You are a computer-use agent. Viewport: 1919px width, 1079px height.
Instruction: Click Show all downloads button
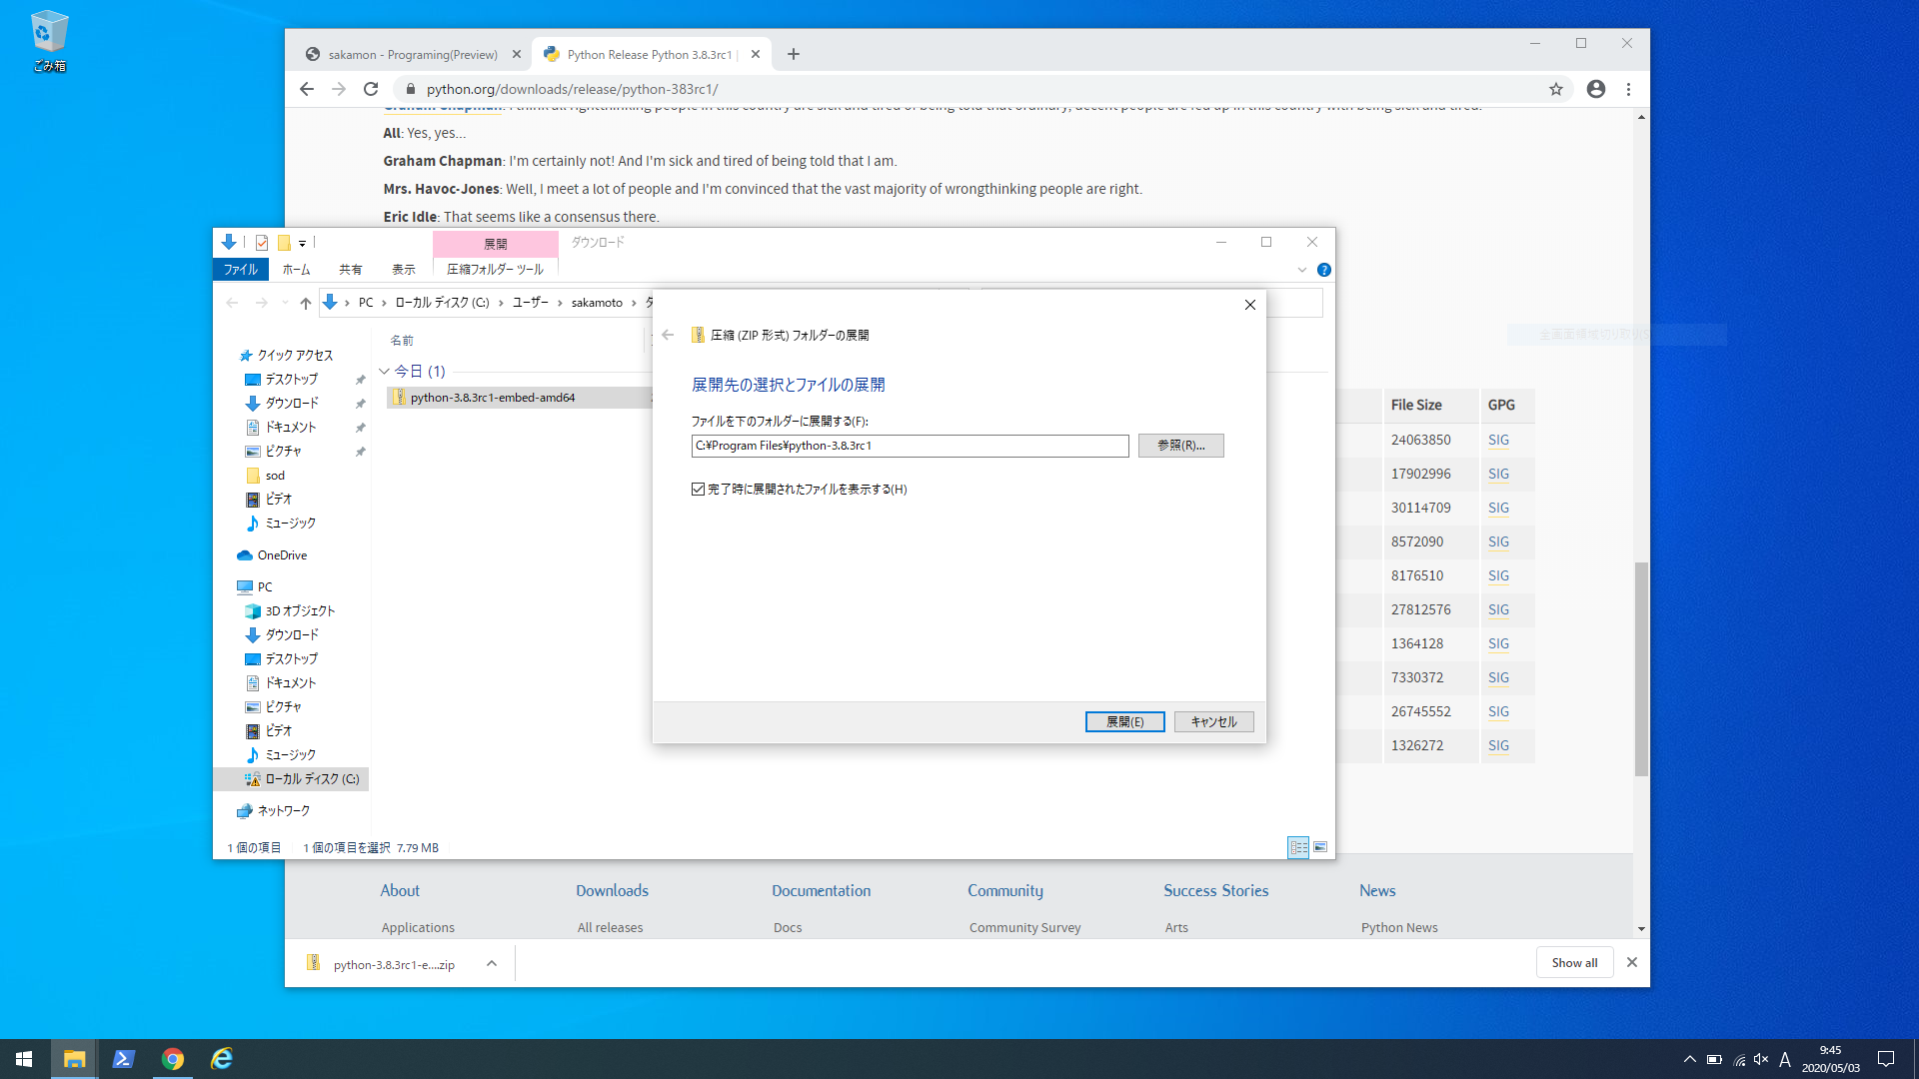click(x=1574, y=962)
